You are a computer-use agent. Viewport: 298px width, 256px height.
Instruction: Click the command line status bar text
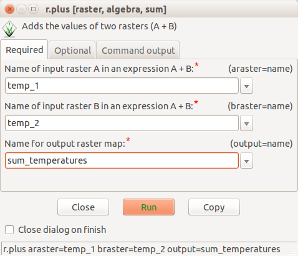click(x=142, y=249)
